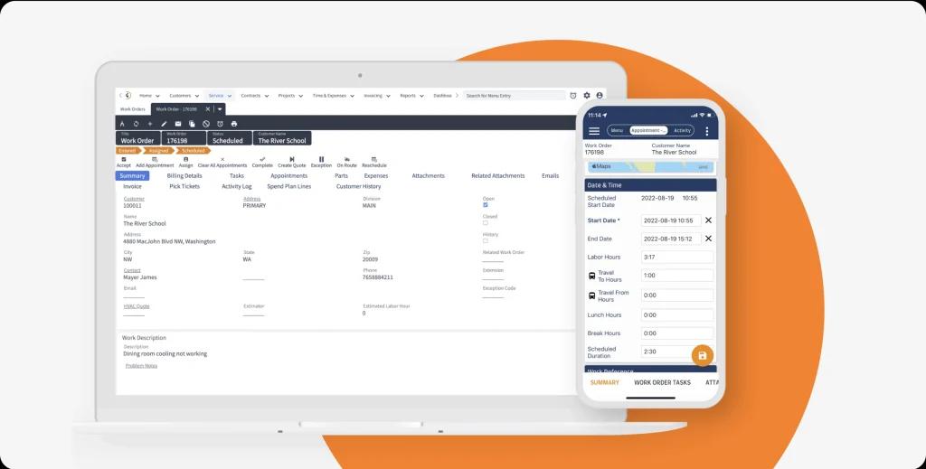Expand the Customers menu chevron
926x469 pixels.
click(196, 96)
